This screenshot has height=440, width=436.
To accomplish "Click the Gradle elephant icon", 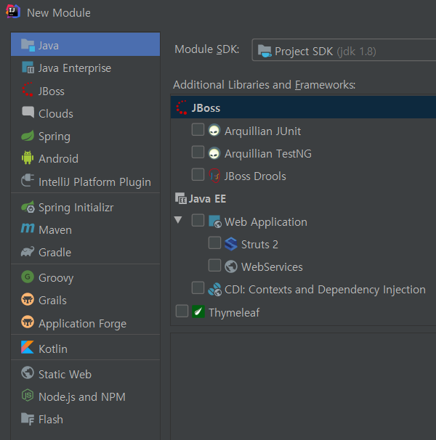I will (x=28, y=251).
